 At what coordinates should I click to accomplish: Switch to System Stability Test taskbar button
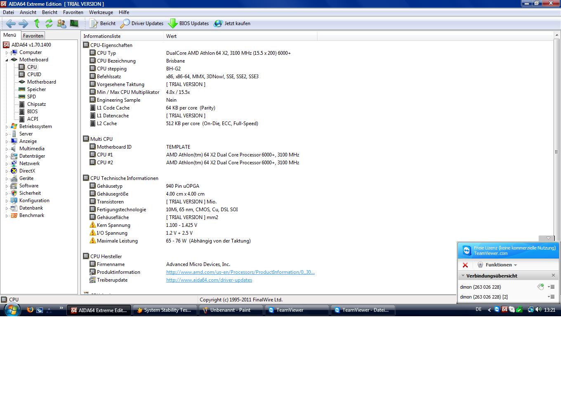click(x=165, y=310)
